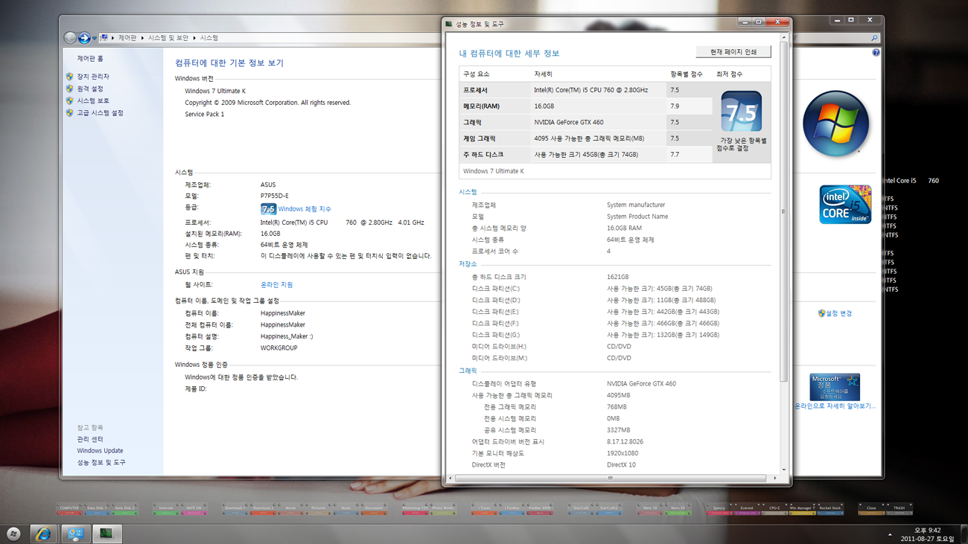Image resolution: width=968 pixels, height=544 pixels.
Task: Open the Pictures folder dock item
Action: tap(318, 510)
